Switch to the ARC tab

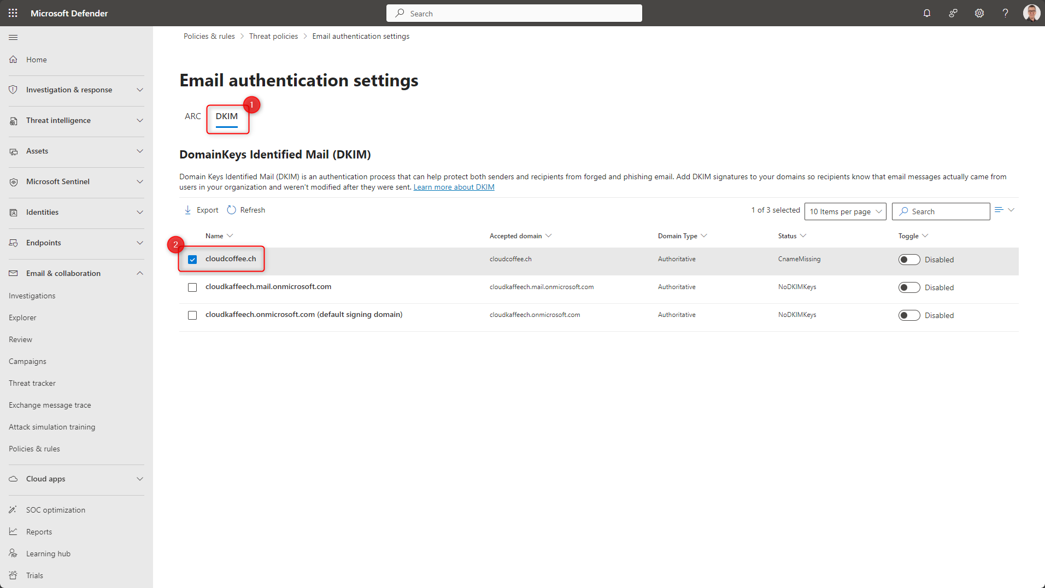coord(192,116)
